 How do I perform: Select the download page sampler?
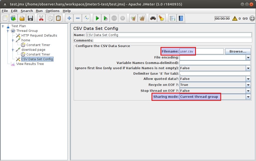pyautogui.click(x=33, y=50)
